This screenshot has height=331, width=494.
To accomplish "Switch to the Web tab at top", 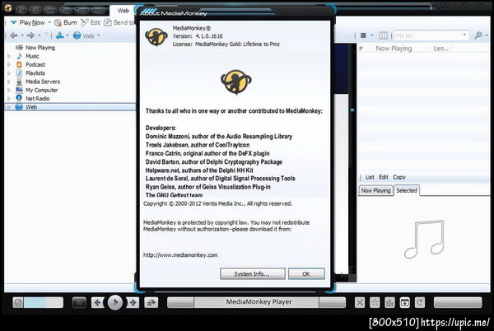I will 123,11.
